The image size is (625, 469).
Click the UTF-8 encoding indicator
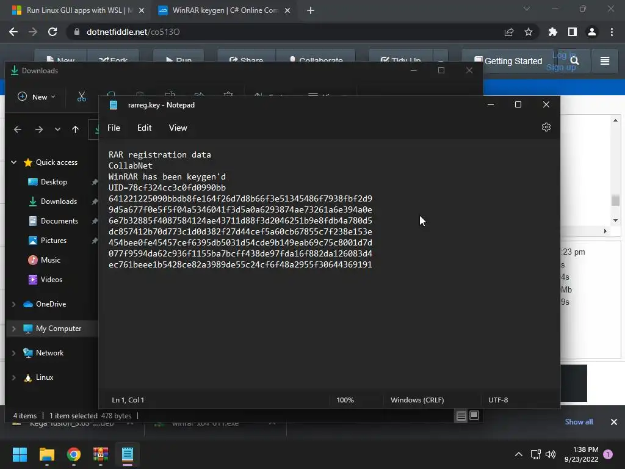(498, 400)
